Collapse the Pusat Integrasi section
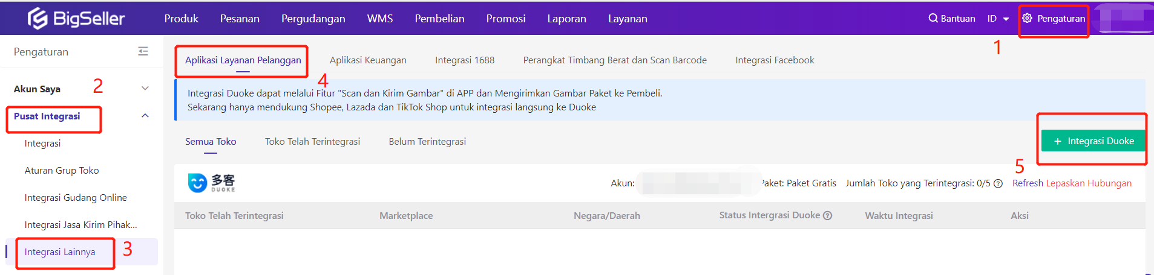Viewport: 1154px width, 275px height. [x=145, y=116]
